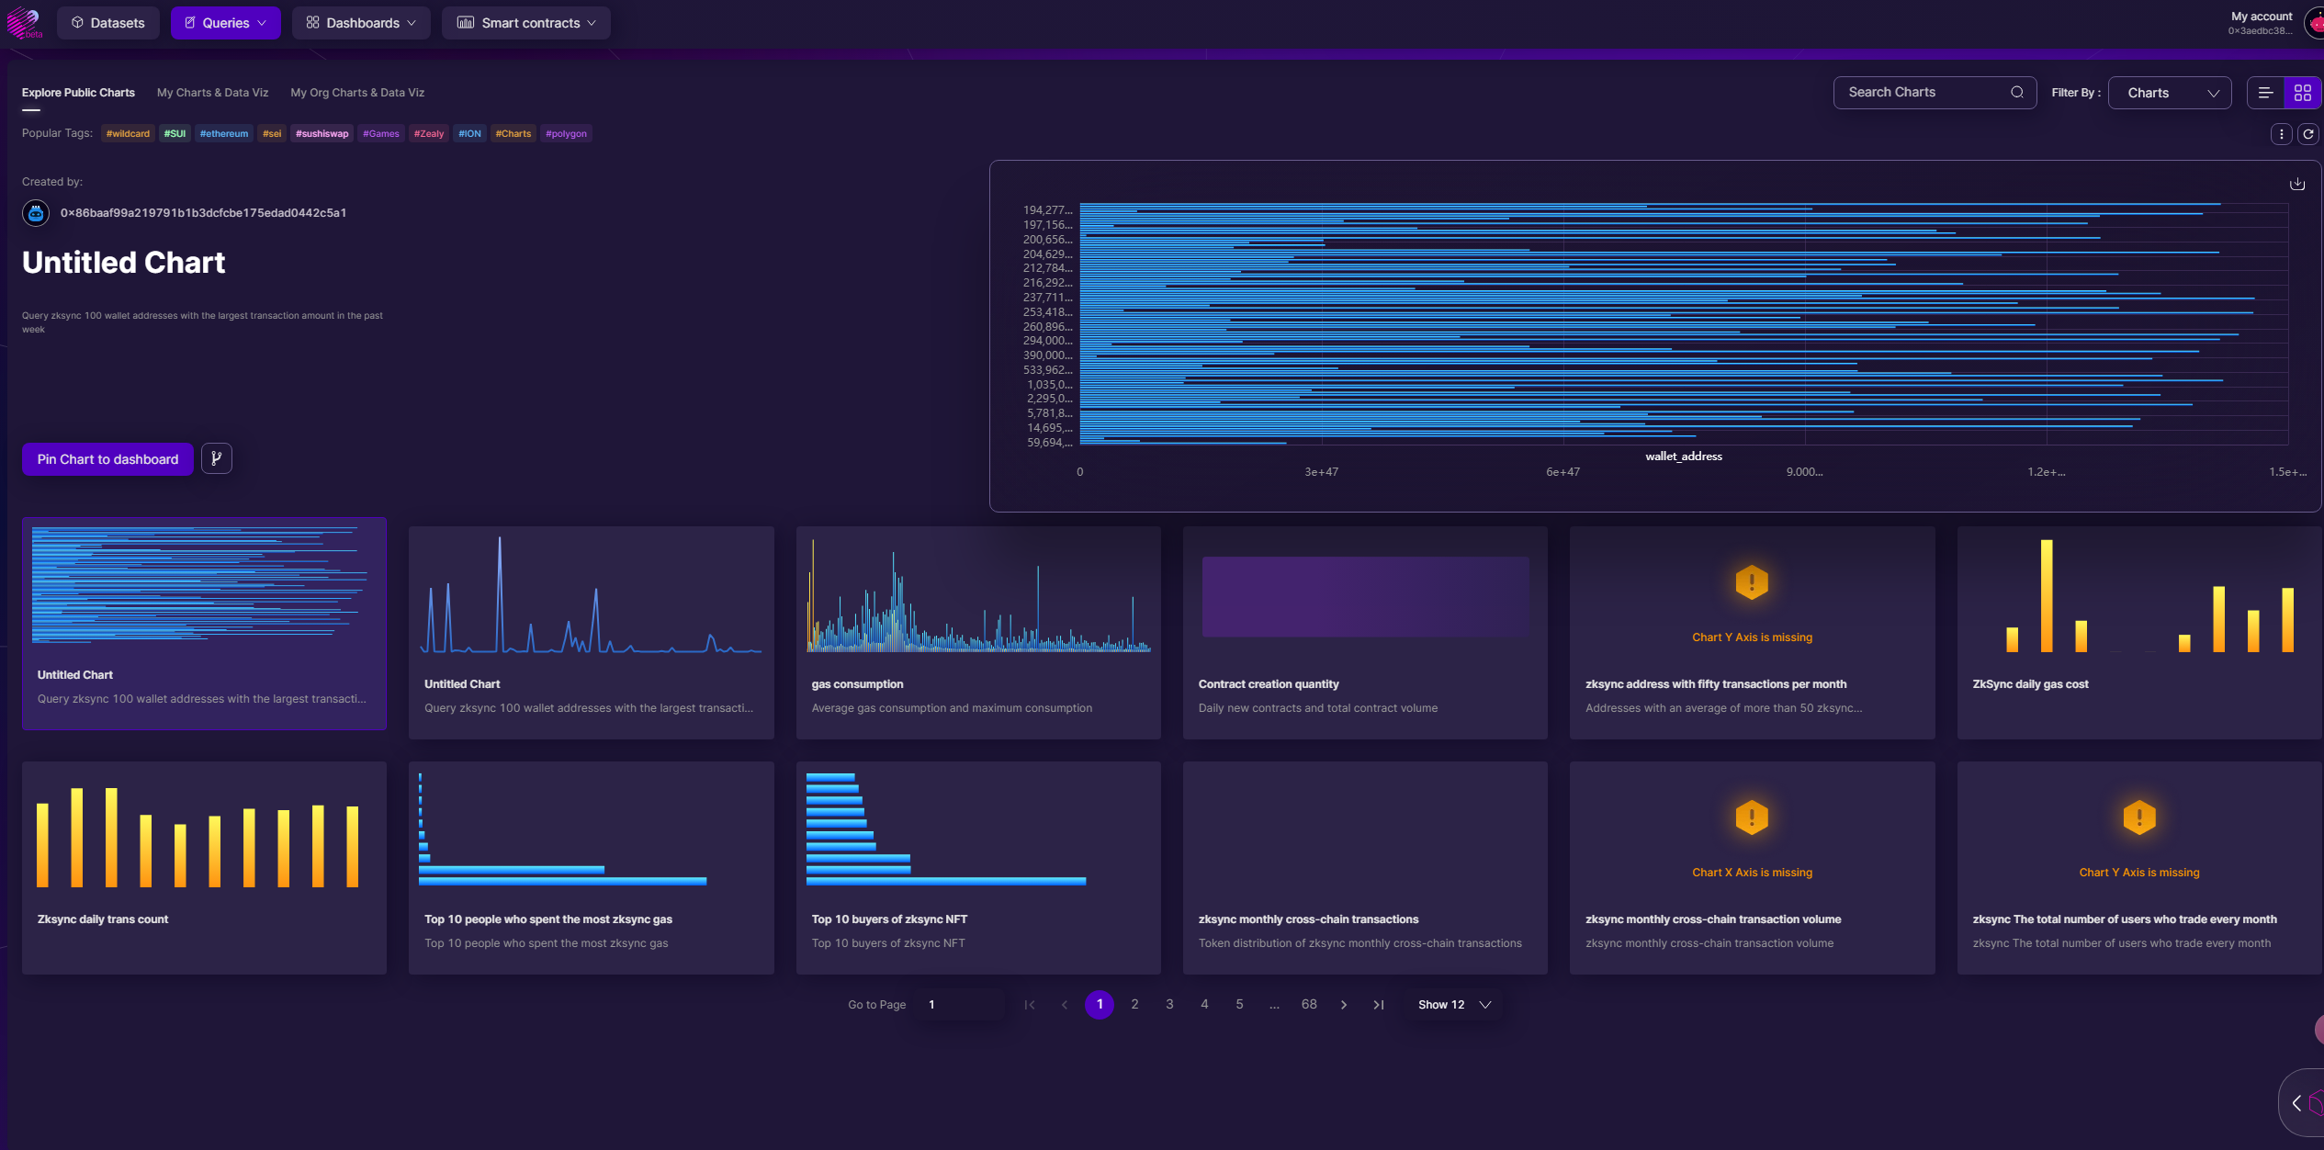Click the refresh charts icon
Image resolution: width=2324 pixels, height=1150 pixels.
tap(2307, 134)
